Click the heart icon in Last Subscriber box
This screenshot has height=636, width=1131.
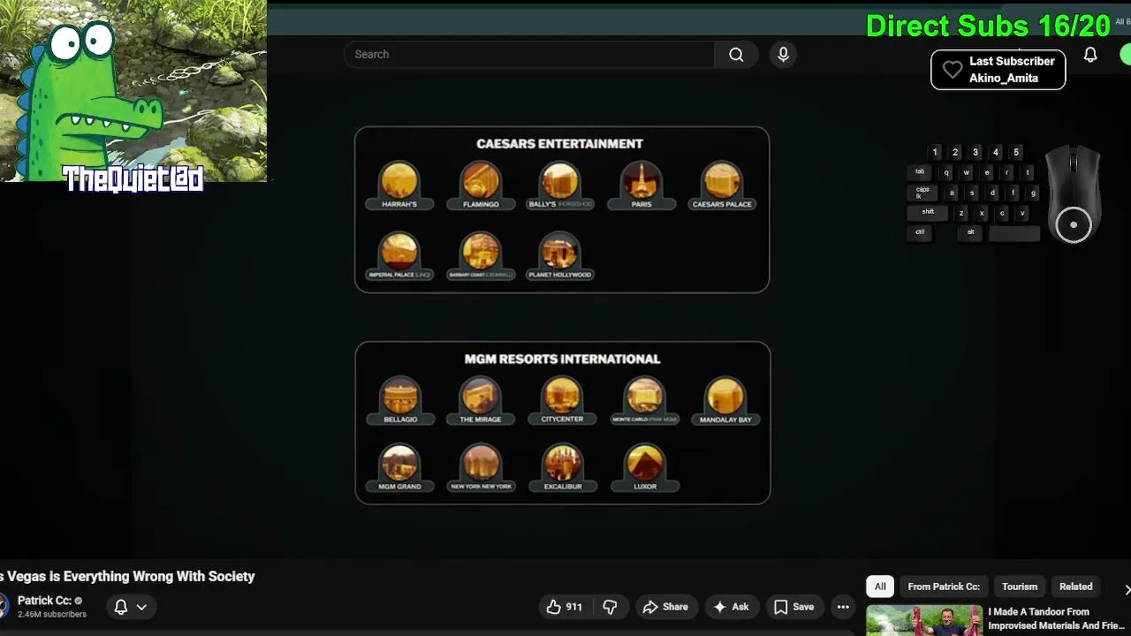[953, 70]
